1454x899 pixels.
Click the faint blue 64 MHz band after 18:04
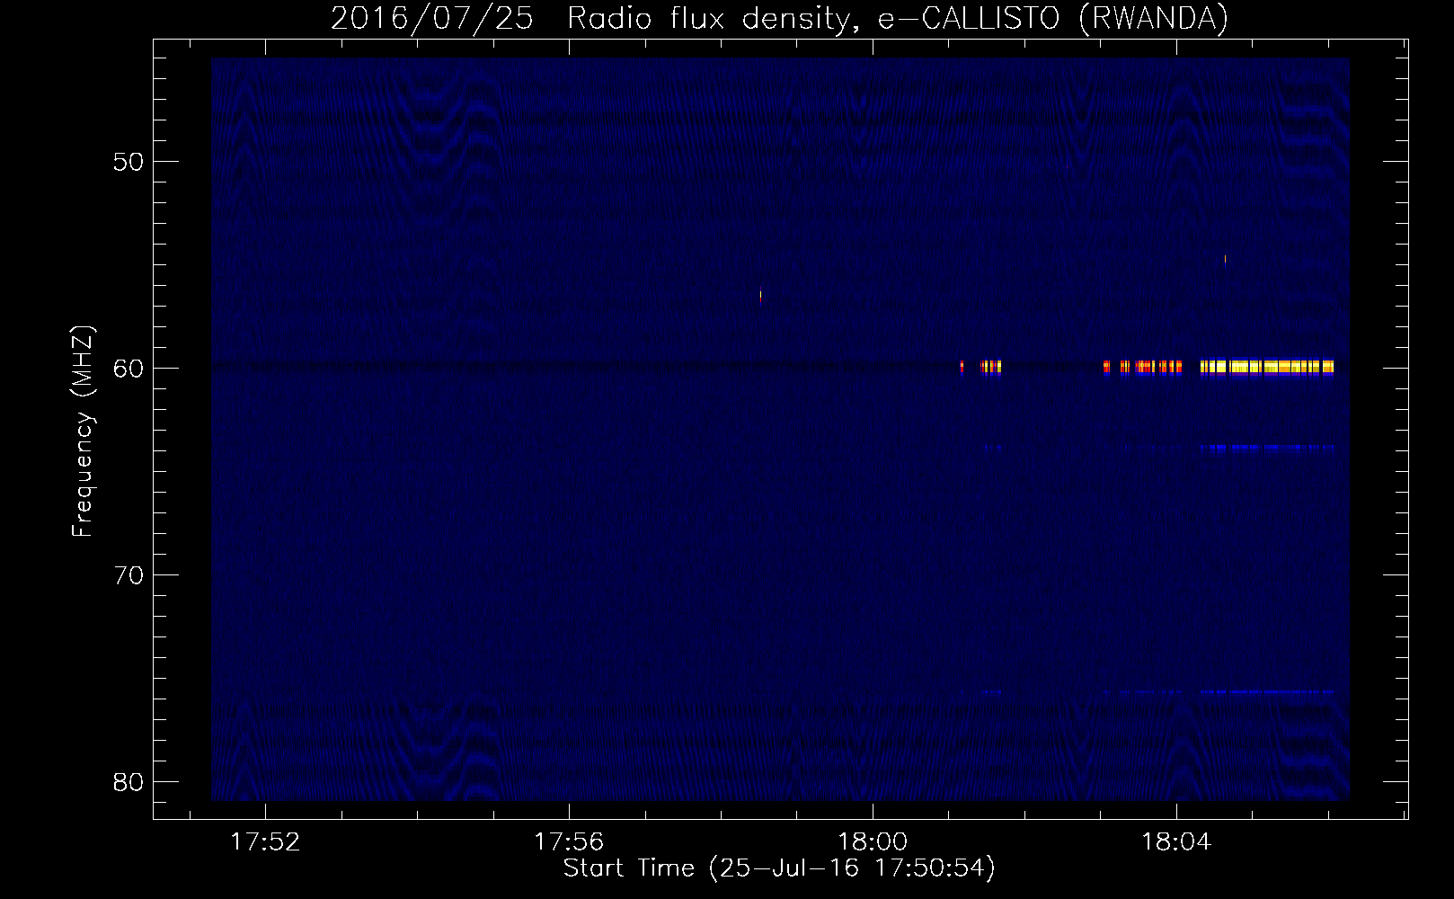(1267, 448)
